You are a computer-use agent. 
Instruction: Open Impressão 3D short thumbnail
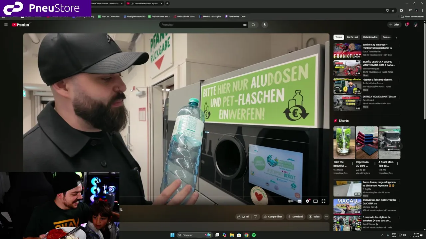coord(367,142)
